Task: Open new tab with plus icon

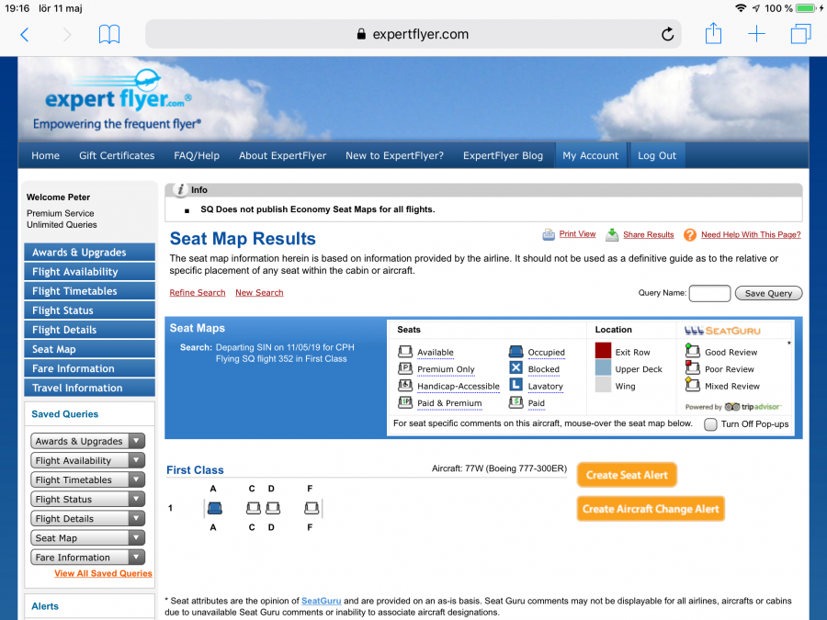Action: (756, 35)
